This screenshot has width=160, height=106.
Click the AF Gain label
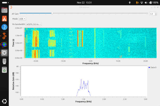[x=15, y=14]
